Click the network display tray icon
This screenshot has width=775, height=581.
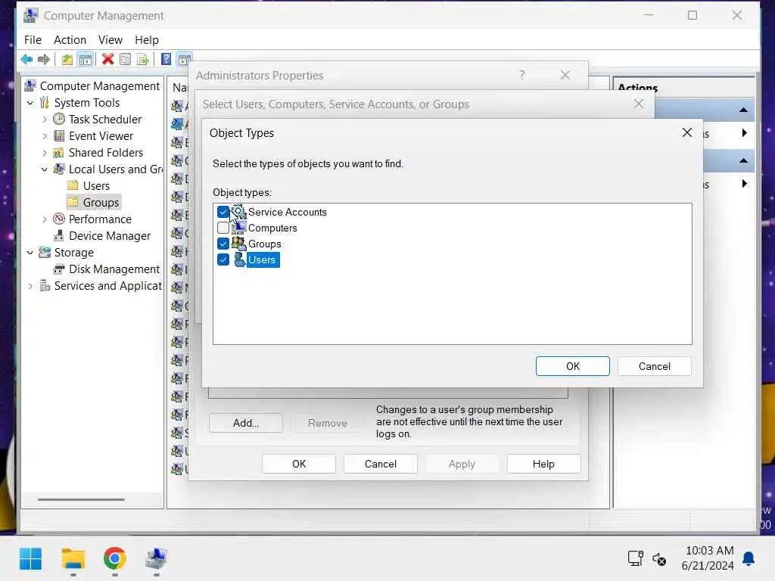(635, 558)
